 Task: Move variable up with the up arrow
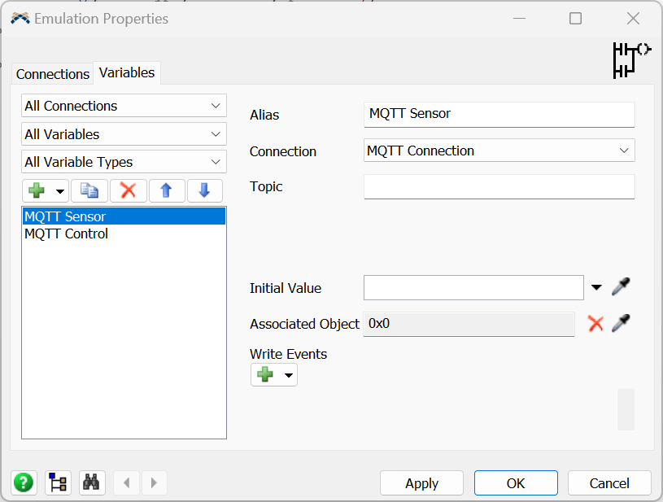pos(166,190)
